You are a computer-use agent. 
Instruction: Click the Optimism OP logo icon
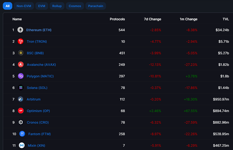(21, 111)
